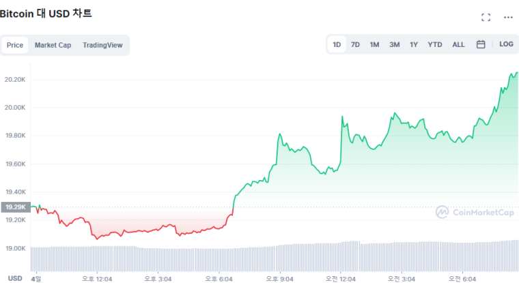Switch to the Market Cap tab
519x283 pixels.
click(53, 45)
